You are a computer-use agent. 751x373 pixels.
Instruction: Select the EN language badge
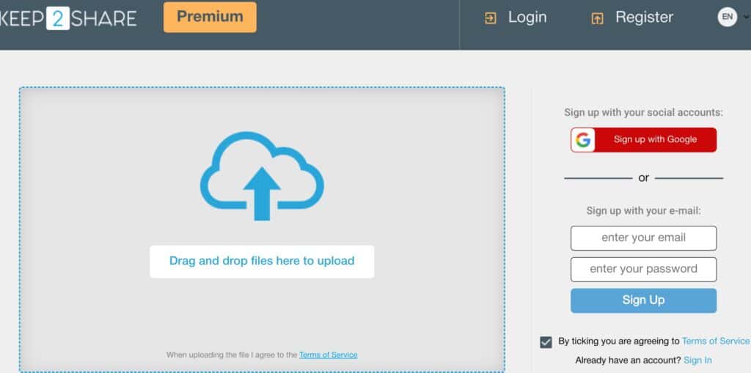pos(727,17)
